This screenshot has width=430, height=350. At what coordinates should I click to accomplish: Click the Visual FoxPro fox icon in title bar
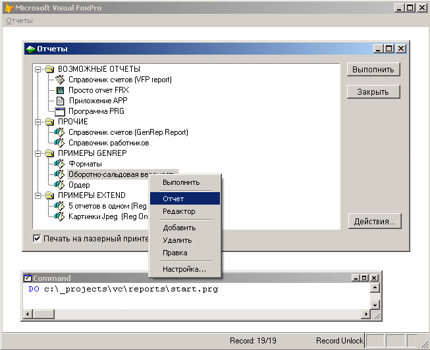(9, 8)
